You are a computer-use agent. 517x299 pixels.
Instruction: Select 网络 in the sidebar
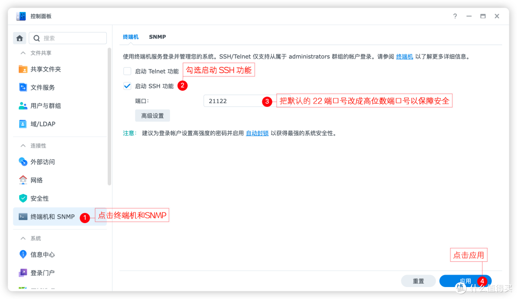36,180
